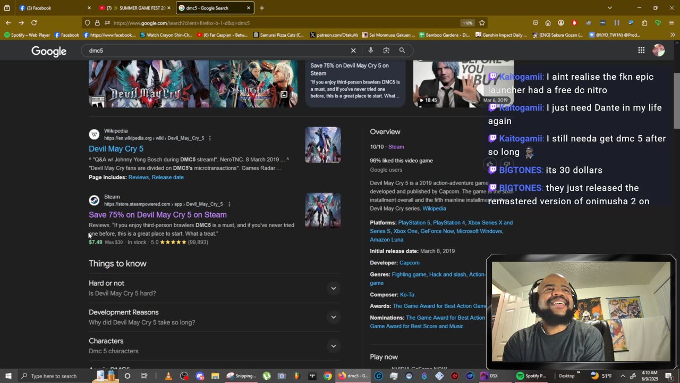This screenshot has width=680, height=383.
Task: Open the Spotify – Web Player bookmark
Action: pyautogui.click(x=27, y=35)
